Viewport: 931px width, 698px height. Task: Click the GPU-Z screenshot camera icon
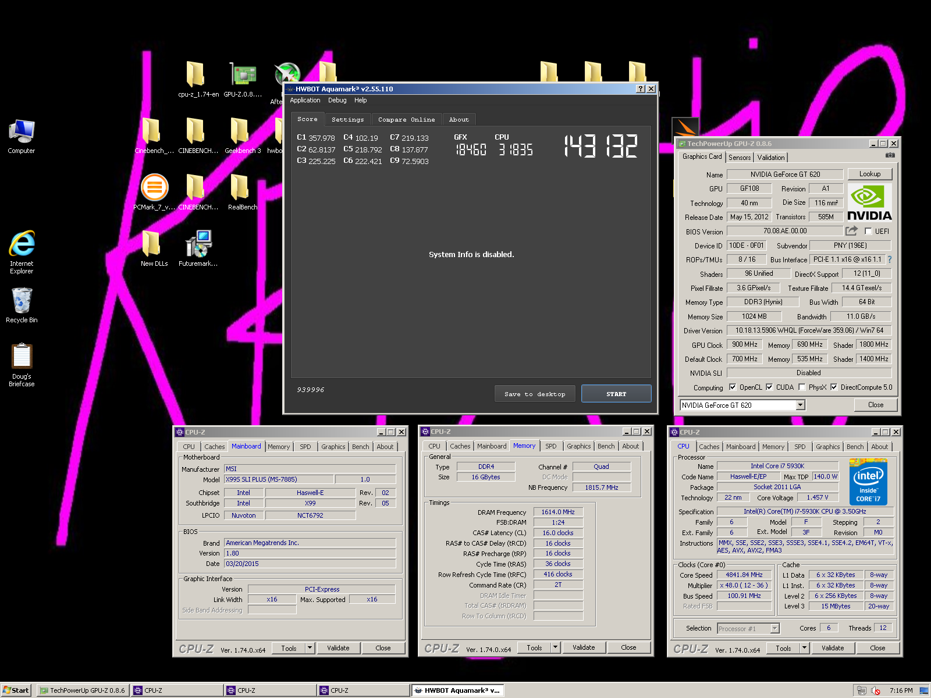(890, 155)
